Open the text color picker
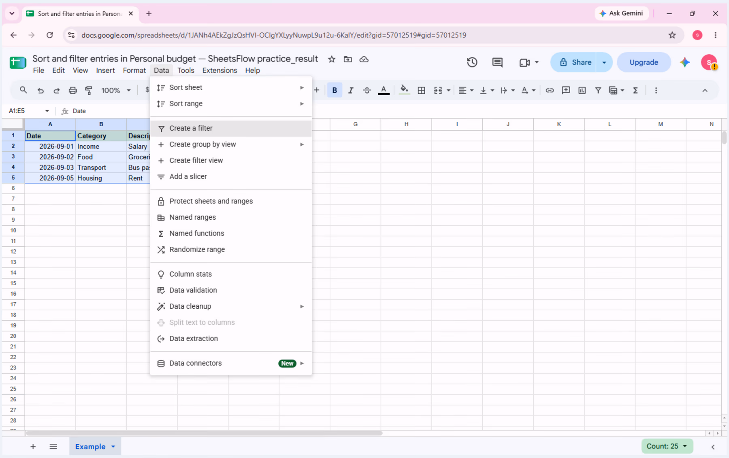 coord(384,90)
